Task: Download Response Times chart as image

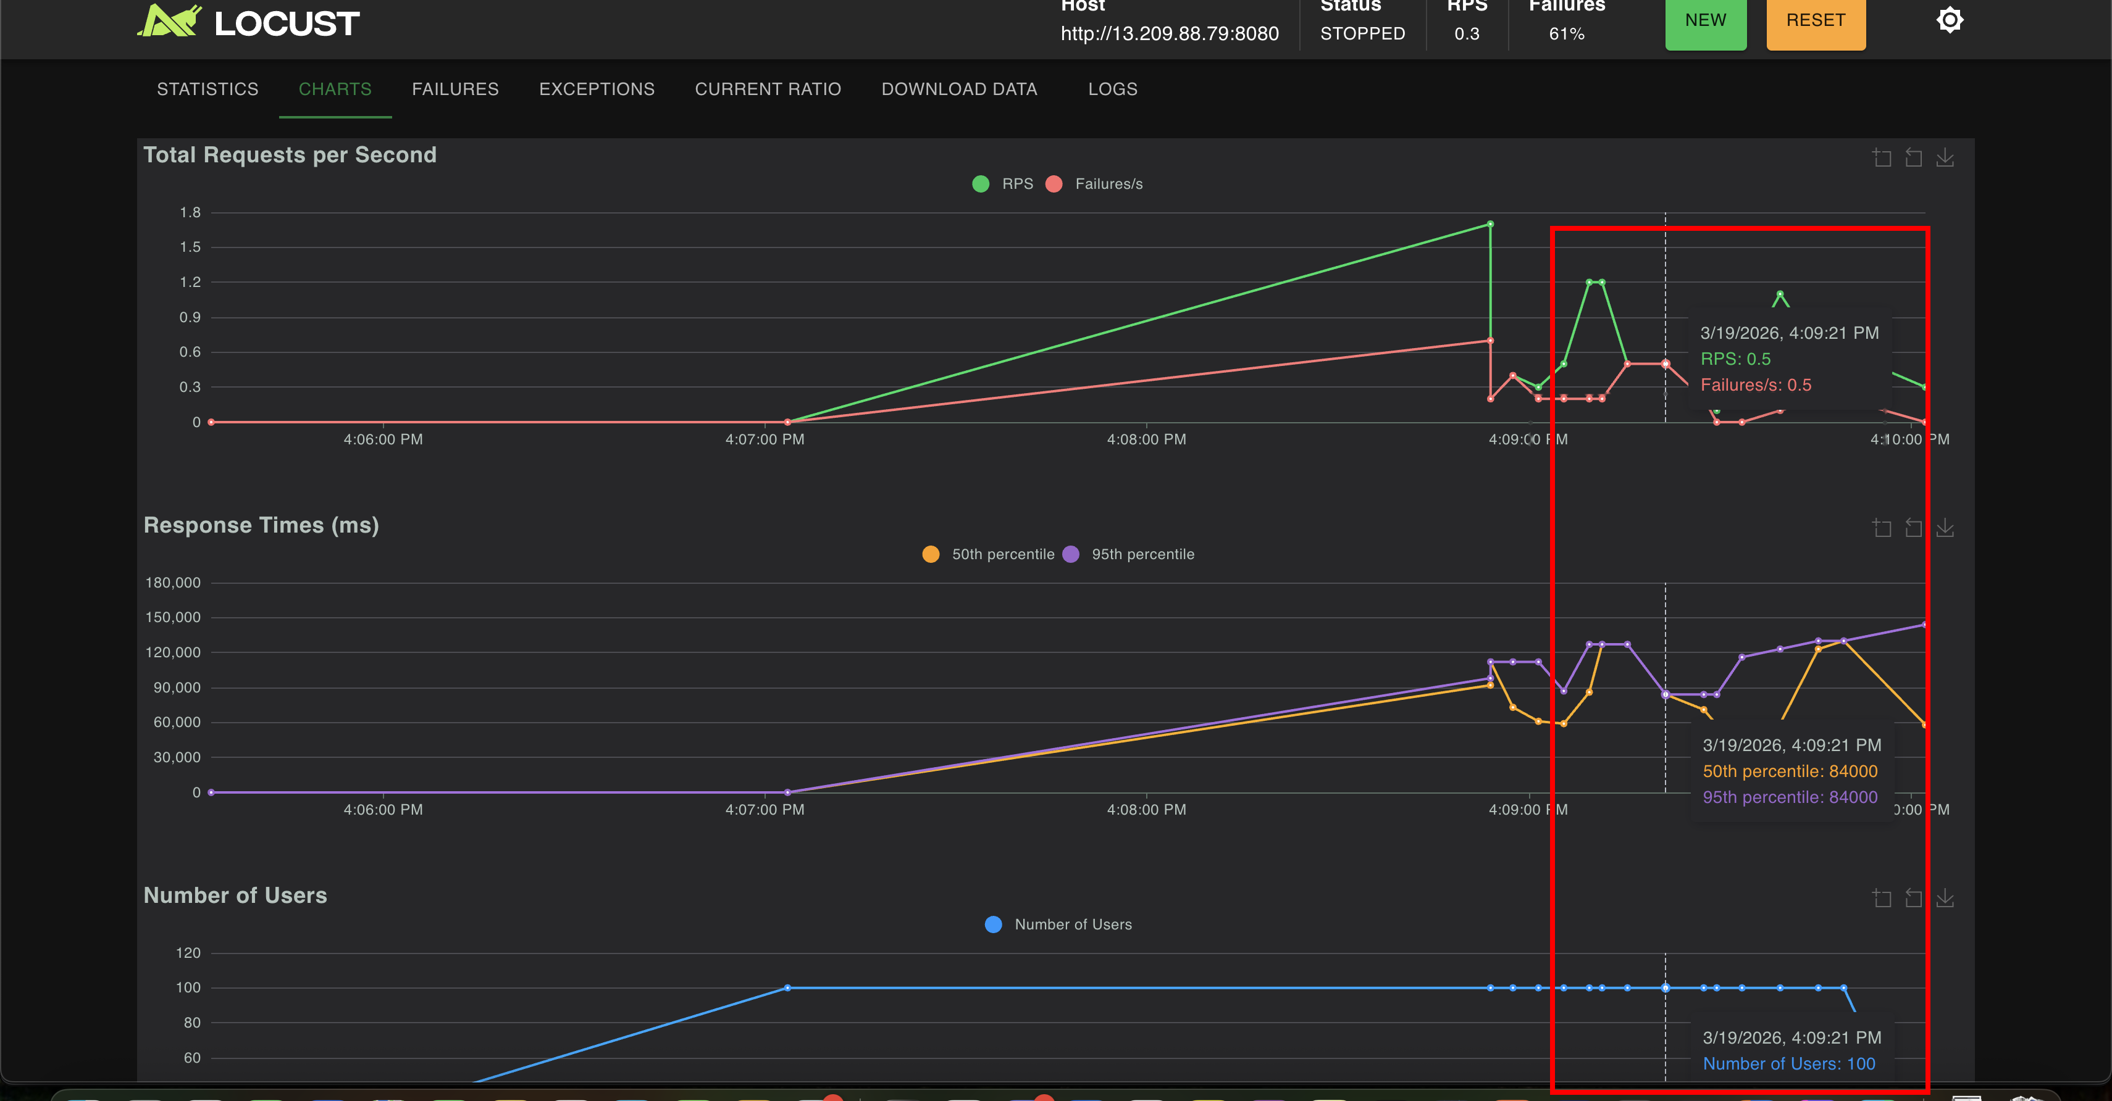Action: pyautogui.click(x=1945, y=528)
